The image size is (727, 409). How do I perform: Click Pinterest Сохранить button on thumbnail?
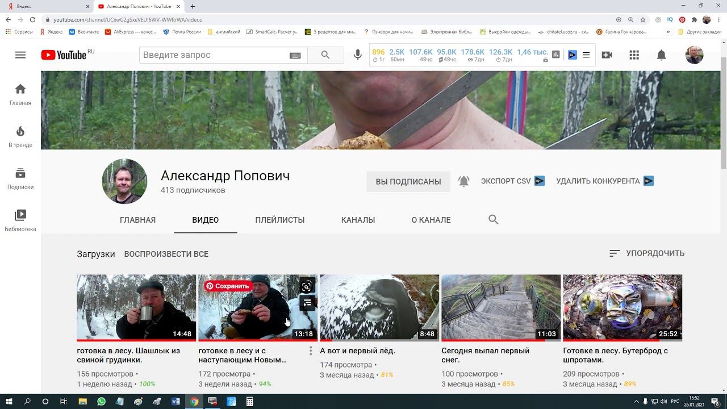pos(228,286)
